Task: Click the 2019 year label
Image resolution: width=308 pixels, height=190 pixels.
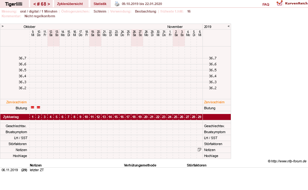Action: [x=208, y=27]
